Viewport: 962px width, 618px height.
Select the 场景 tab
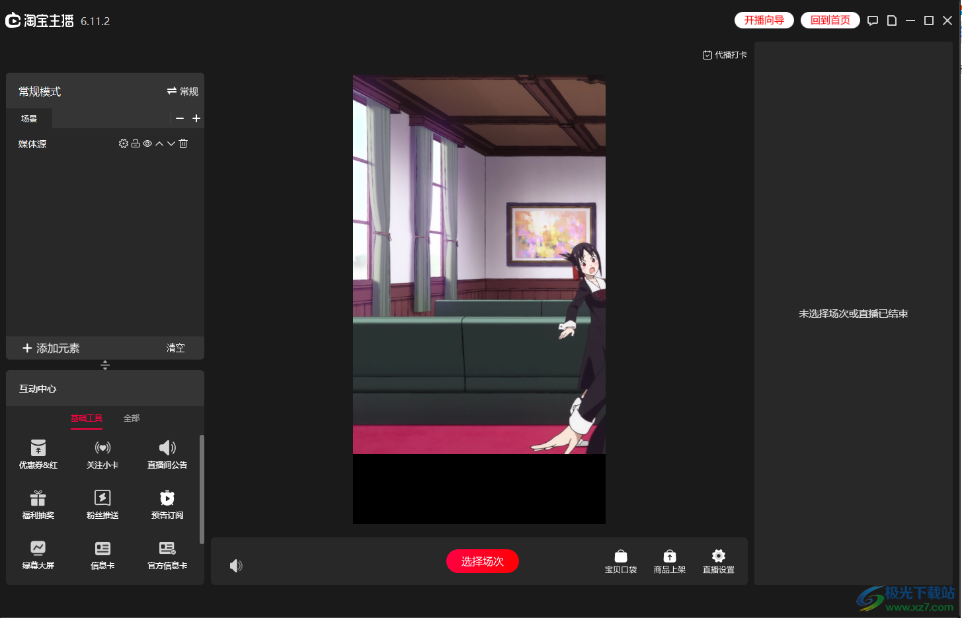click(x=29, y=118)
